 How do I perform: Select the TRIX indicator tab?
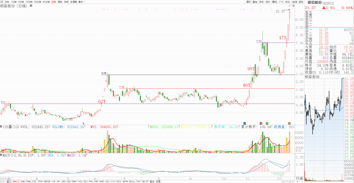pyautogui.click(x=40, y=181)
